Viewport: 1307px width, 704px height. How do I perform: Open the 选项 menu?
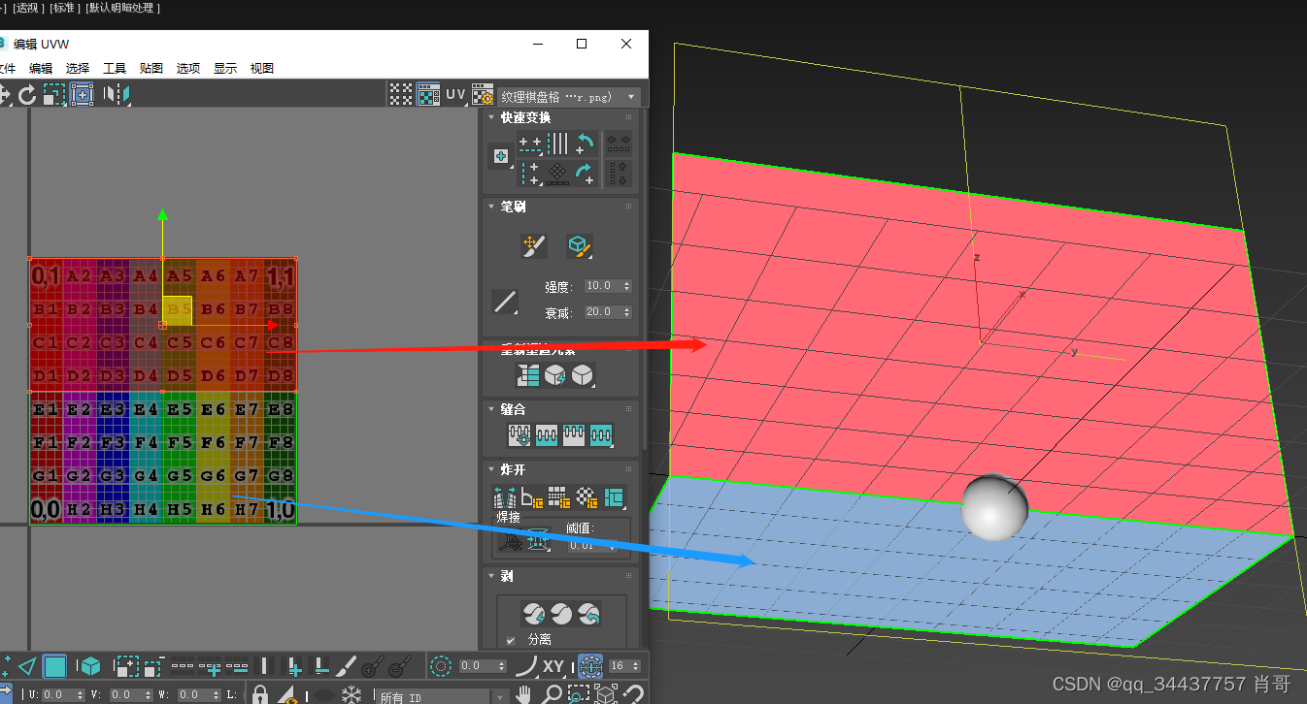(x=187, y=68)
